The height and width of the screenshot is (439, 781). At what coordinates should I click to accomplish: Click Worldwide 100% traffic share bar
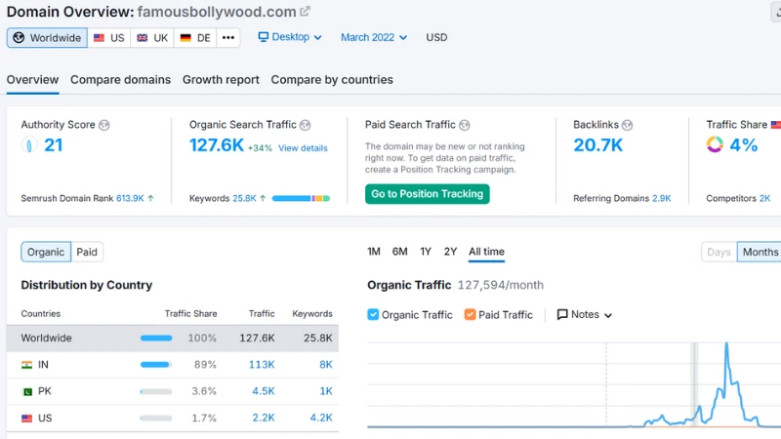click(156, 338)
